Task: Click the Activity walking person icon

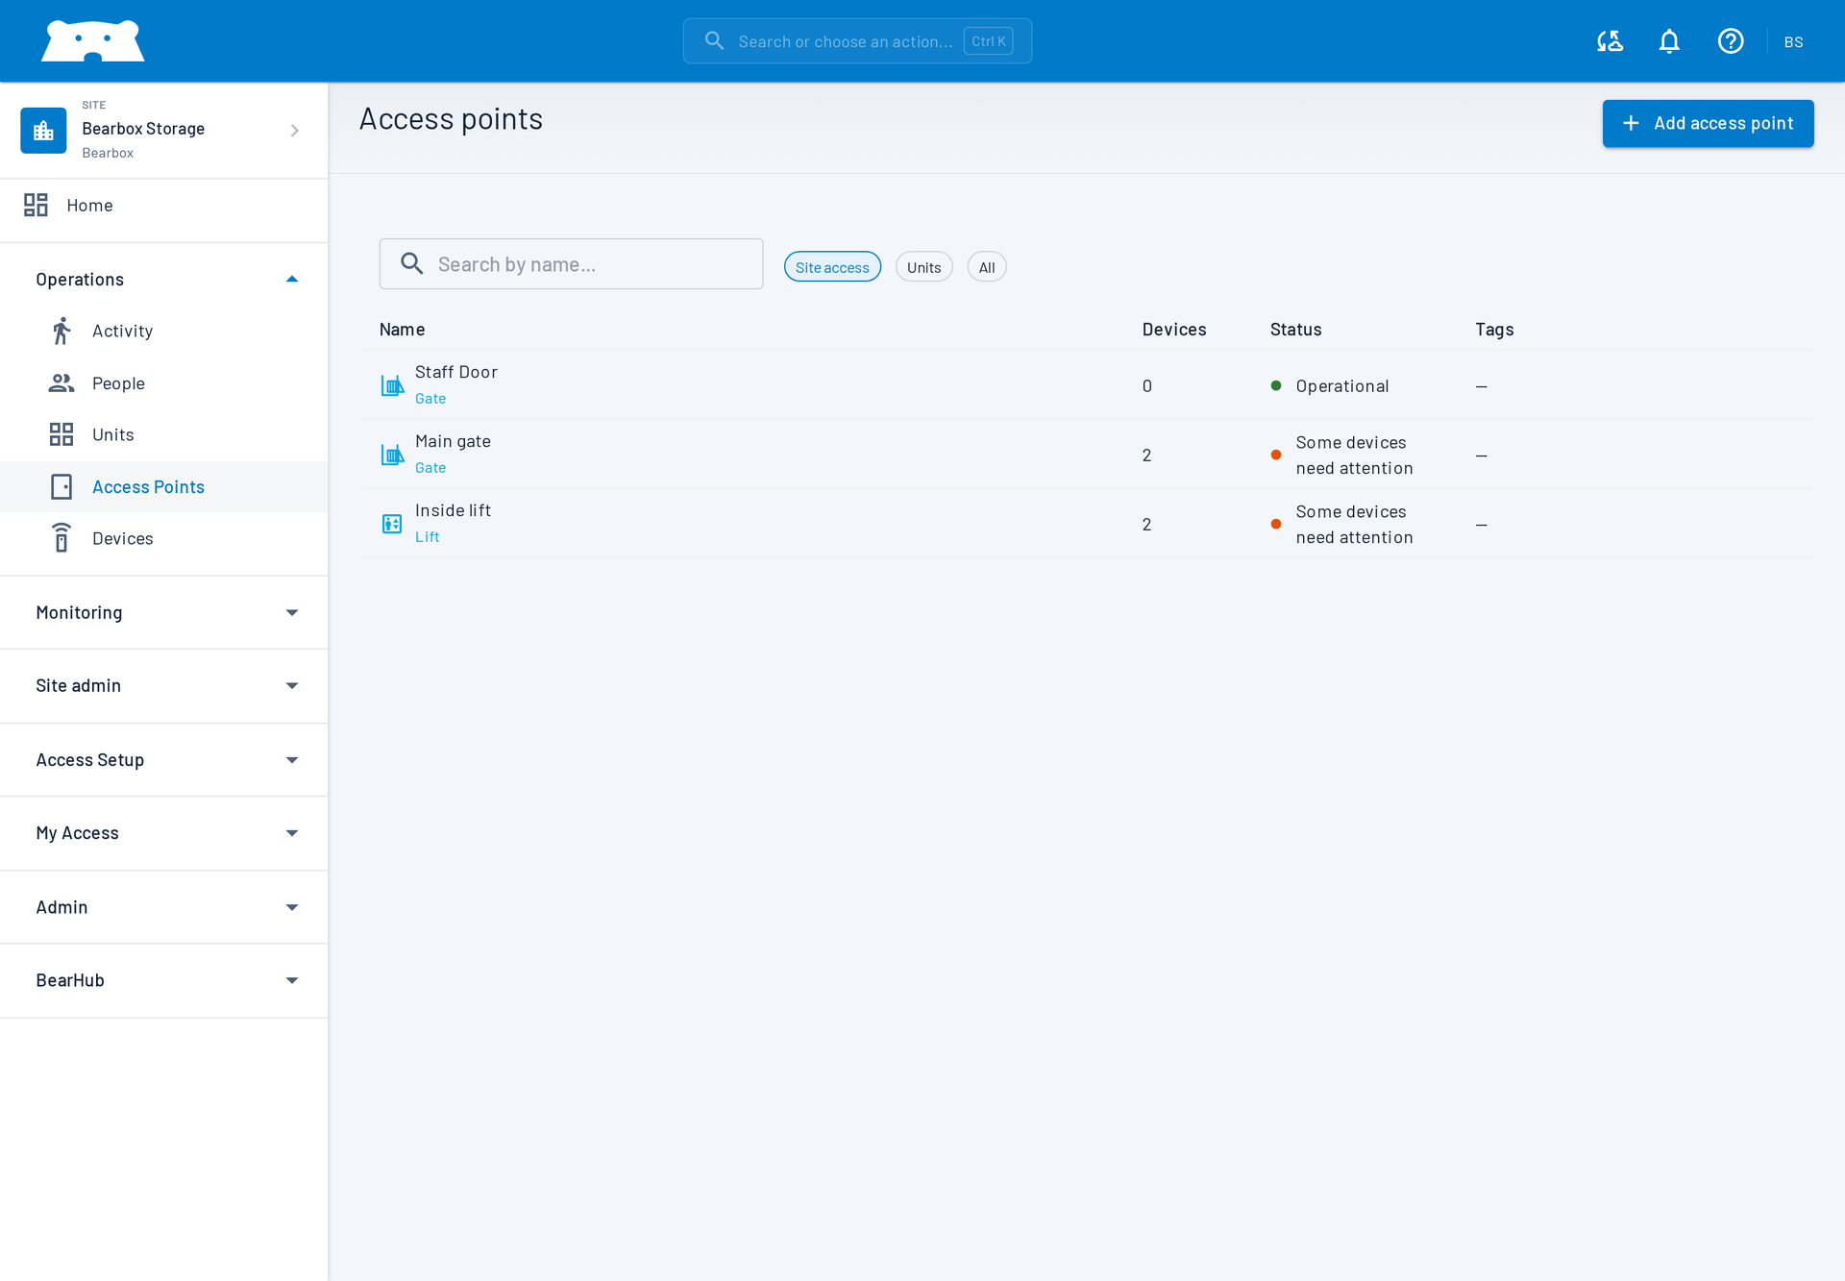Action: click(x=61, y=331)
